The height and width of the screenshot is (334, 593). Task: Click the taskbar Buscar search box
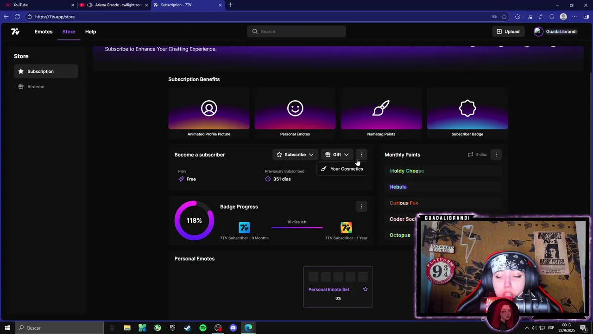click(59, 328)
